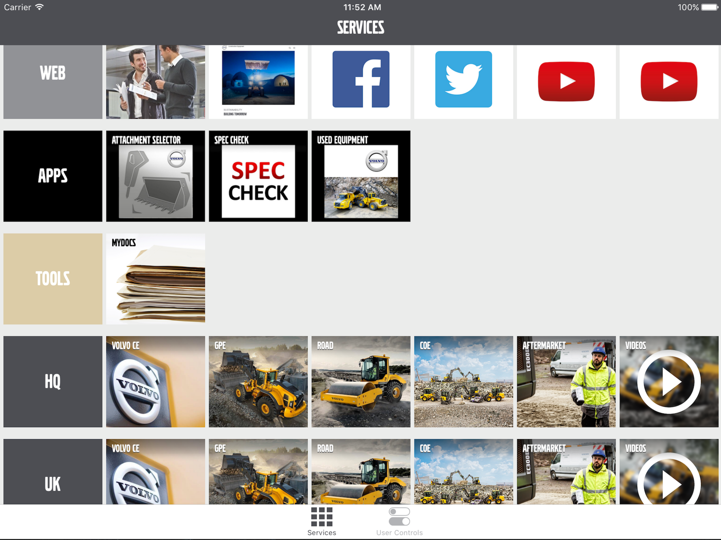Open the COE tile in the UK row
The image size is (721, 540).
464,472
